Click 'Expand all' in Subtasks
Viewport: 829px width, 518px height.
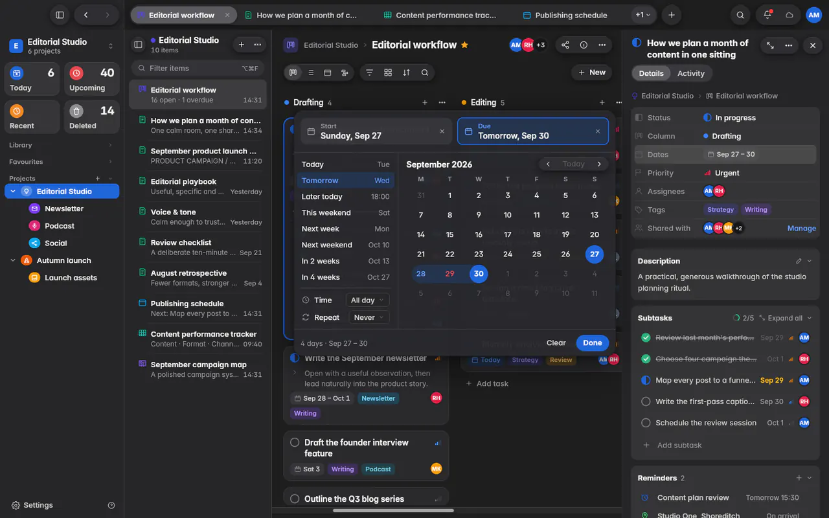point(785,318)
